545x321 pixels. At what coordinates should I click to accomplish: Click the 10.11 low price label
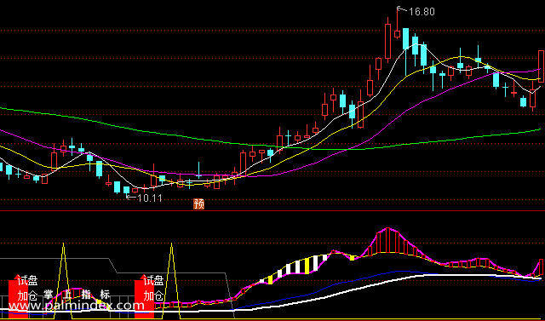coord(150,198)
